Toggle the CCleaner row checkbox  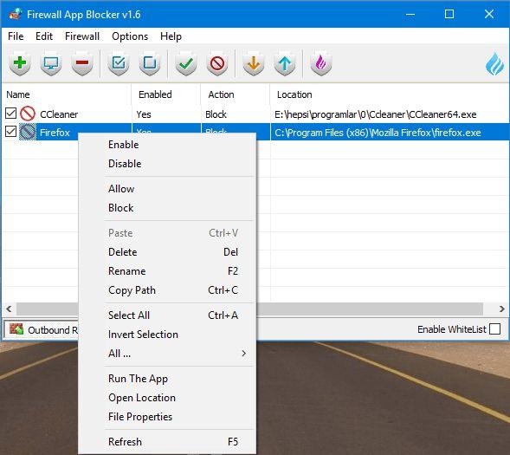10,114
